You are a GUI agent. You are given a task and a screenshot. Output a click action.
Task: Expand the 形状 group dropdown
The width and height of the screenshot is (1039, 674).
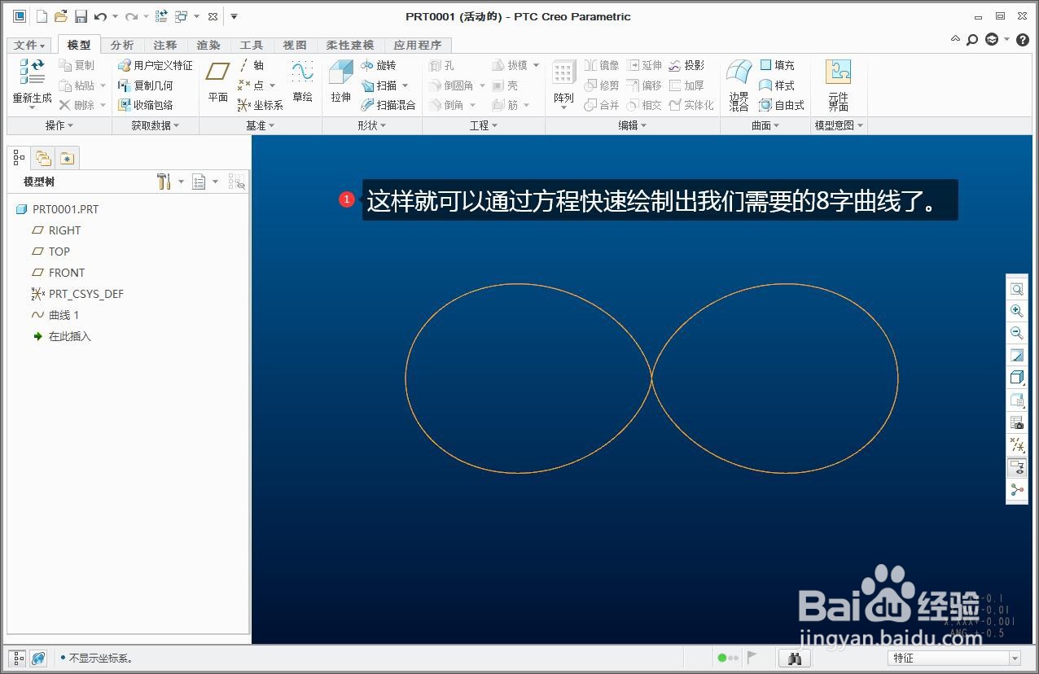[x=372, y=125]
